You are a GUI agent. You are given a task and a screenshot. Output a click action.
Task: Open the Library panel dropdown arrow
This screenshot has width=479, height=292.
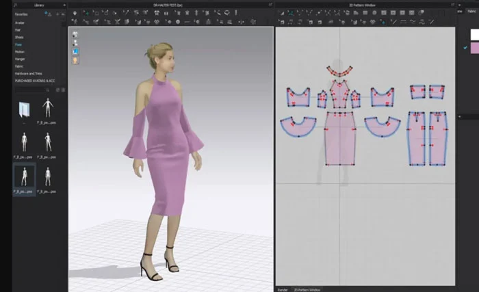(x=64, y=5)
